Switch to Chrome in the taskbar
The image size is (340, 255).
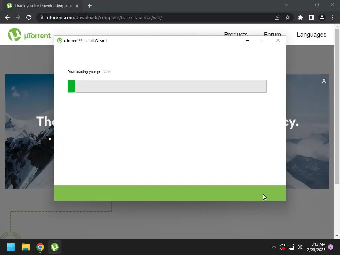40,247
